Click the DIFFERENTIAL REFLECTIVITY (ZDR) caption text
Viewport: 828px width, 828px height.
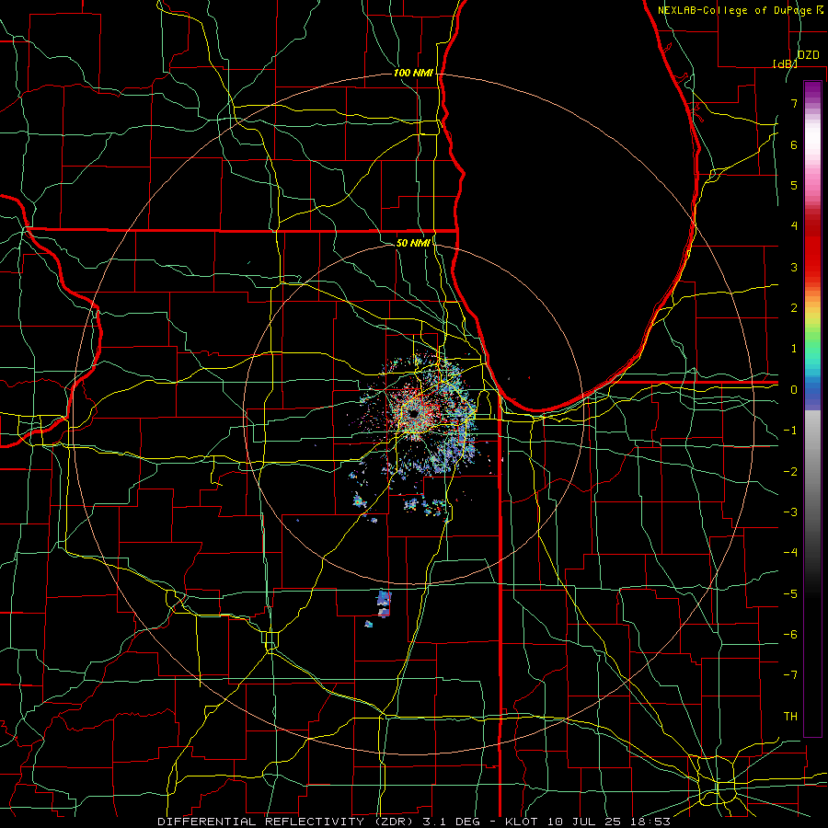point(286,822)
